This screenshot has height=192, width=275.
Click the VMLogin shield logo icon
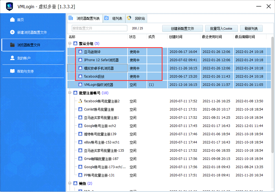(x=9, y=7)
